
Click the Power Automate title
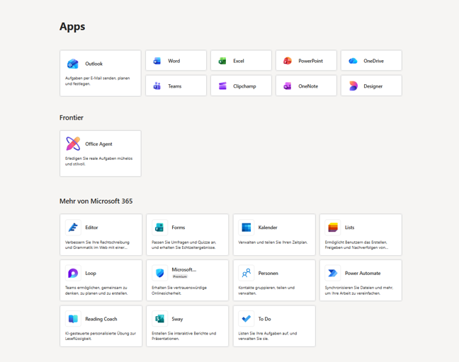363,273
